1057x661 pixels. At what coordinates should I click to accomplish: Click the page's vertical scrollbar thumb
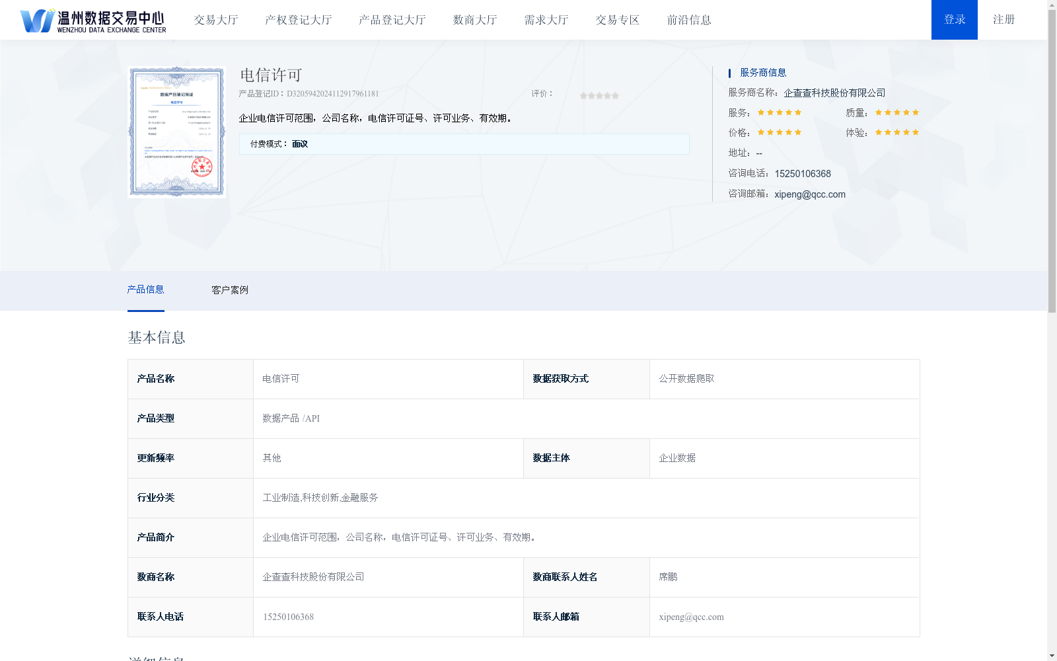click(1052, 161)
